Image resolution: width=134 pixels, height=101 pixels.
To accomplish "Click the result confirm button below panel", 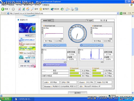I will (77, 93).
